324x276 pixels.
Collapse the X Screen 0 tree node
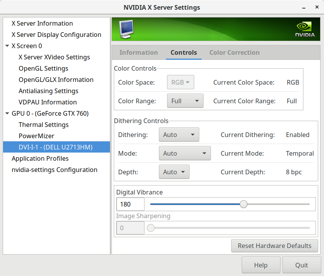pyautogui.click(x=7, y=46)
